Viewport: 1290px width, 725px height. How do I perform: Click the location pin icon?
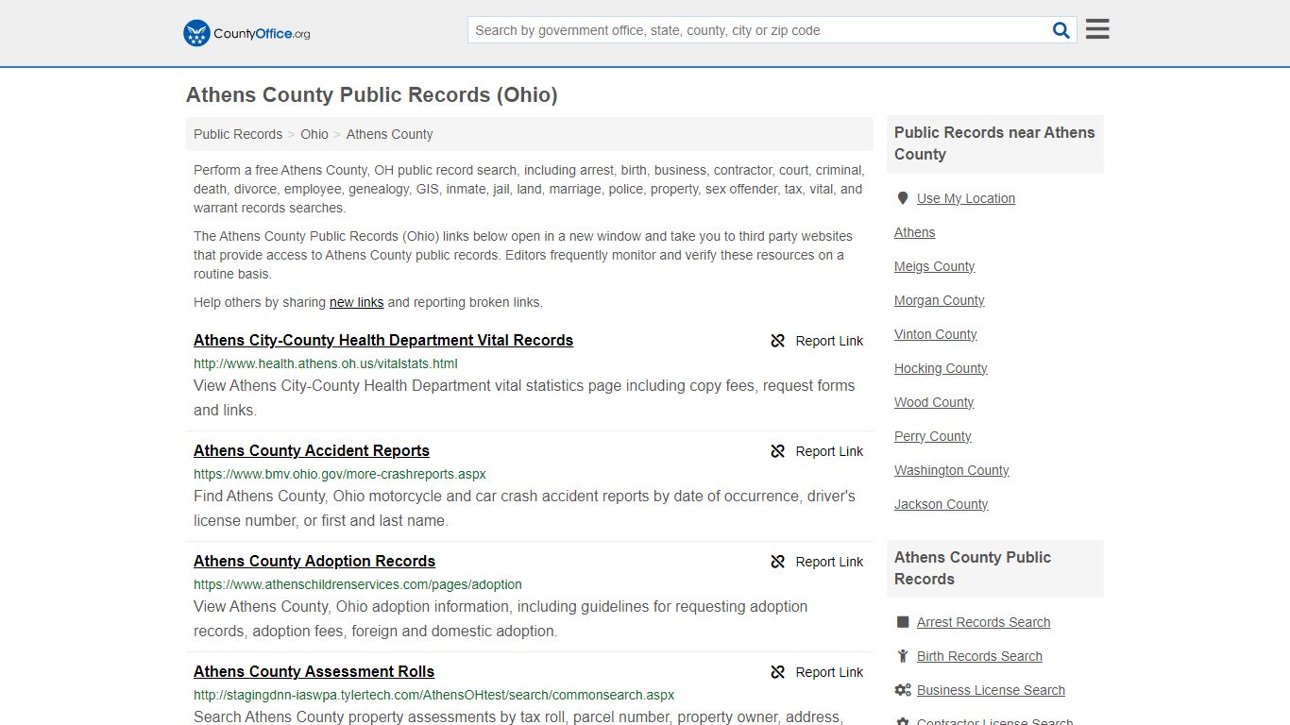[x=903, y=198]
